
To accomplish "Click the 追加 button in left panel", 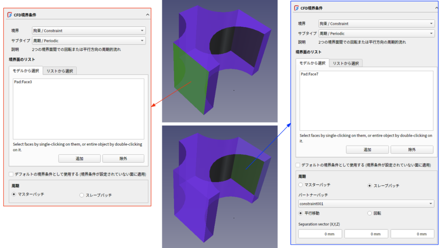I will (x=79, y=159).
